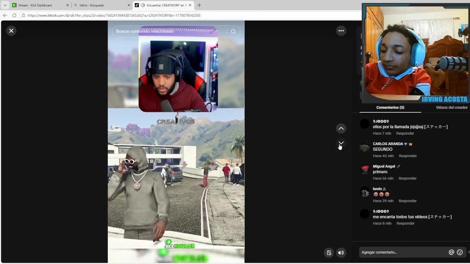Open Miguel Angel's profile name
The width and height of the screenshot is (470, 264).
click(x=384, y=166)
